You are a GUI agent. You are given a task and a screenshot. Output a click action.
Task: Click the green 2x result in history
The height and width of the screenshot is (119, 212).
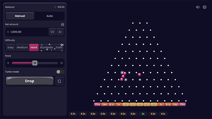point(143,114)
